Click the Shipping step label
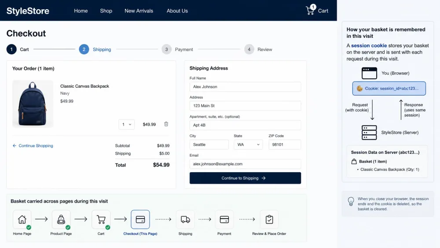Image resolution: width=440 pixels, height=248 pixels. click(102, 49)
